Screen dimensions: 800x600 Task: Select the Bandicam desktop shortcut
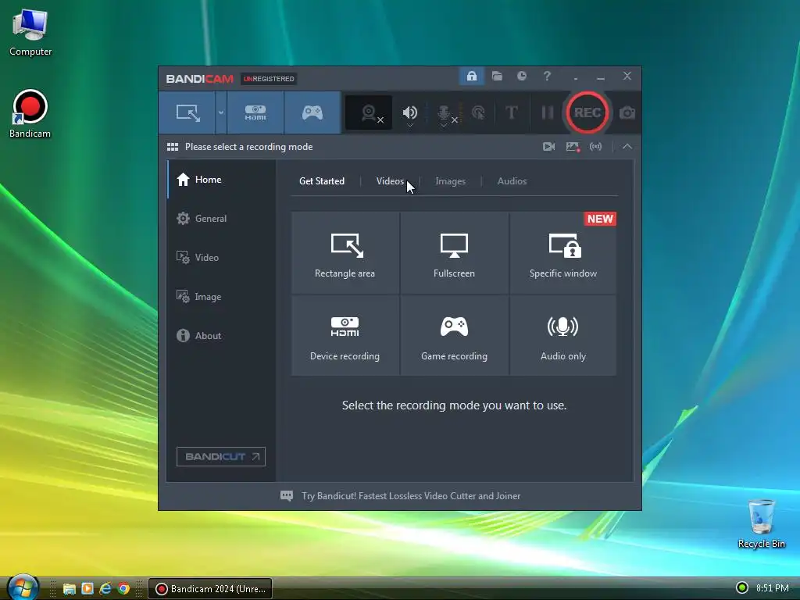[x=30, y=114]
